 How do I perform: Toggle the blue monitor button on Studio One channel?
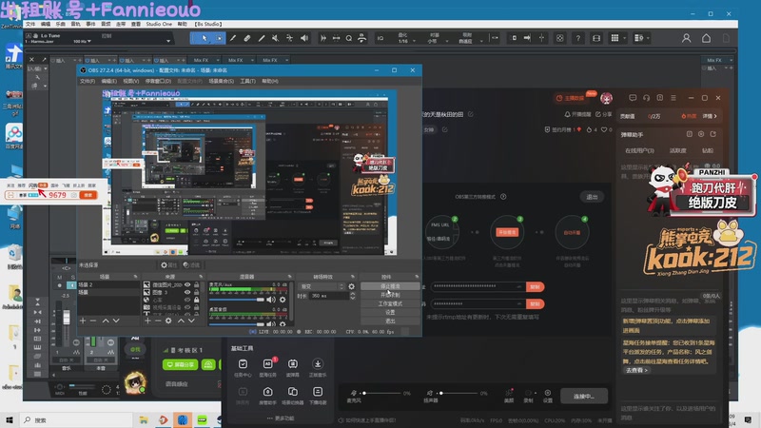tap(70, 285)
